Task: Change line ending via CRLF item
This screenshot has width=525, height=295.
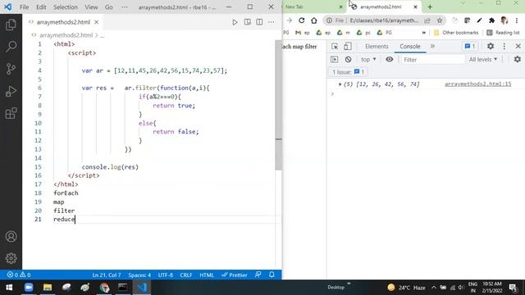Action: 186,275
